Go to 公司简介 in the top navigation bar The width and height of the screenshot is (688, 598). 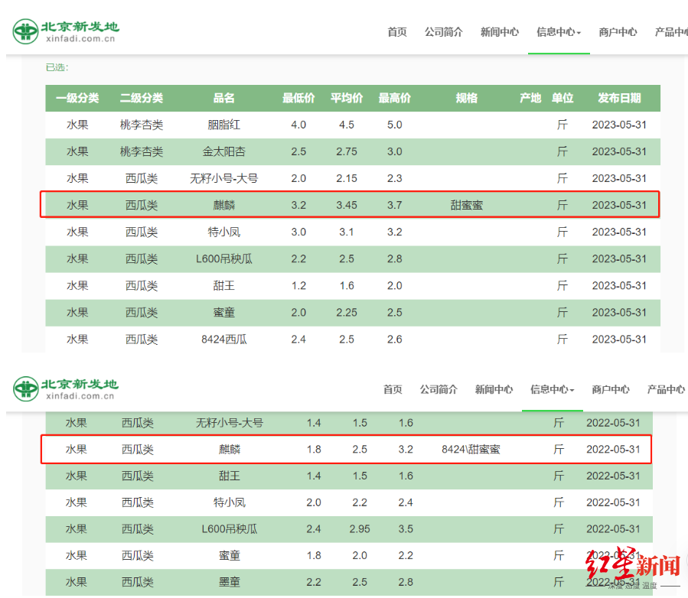tap(444, 32)
